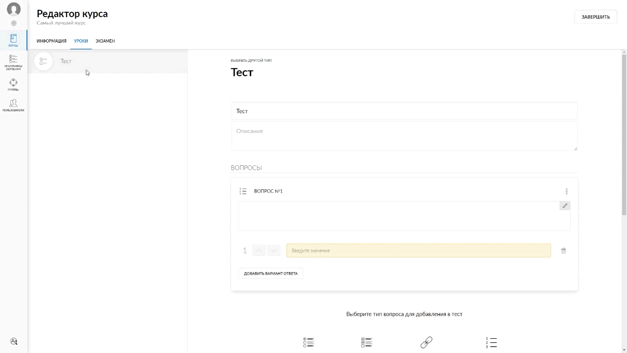Click the vertical scrollbar thumb
This screenshot has width=627, height=353.
coord(624,135)
